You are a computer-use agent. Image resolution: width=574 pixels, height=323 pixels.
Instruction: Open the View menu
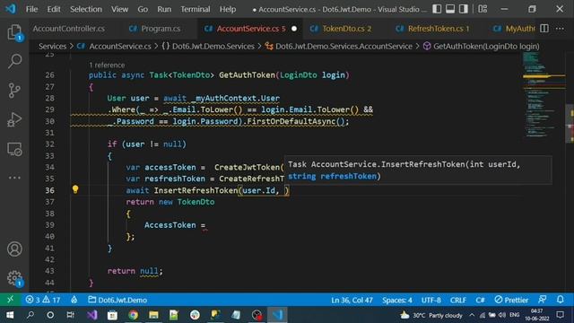119,9
